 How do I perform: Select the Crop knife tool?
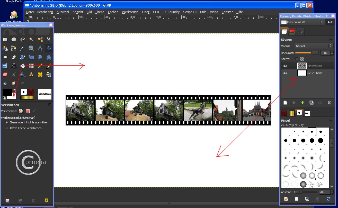point(14,57)
